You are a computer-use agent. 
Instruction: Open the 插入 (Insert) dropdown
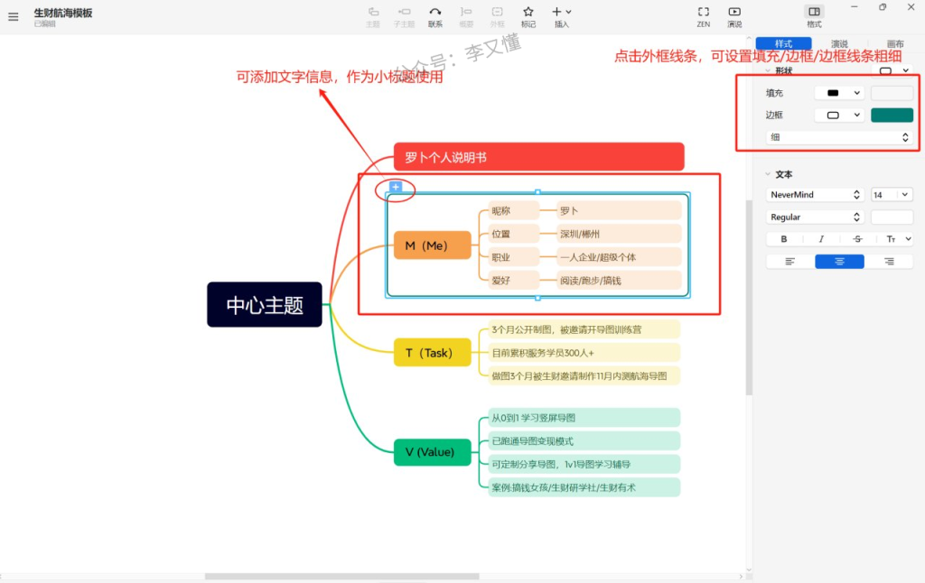click(562, 16)
